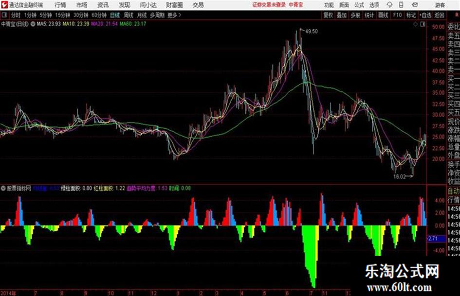Click the 50.00 price axis label
The height and width of the screenshot is (296, 460).
coord(438,27)
